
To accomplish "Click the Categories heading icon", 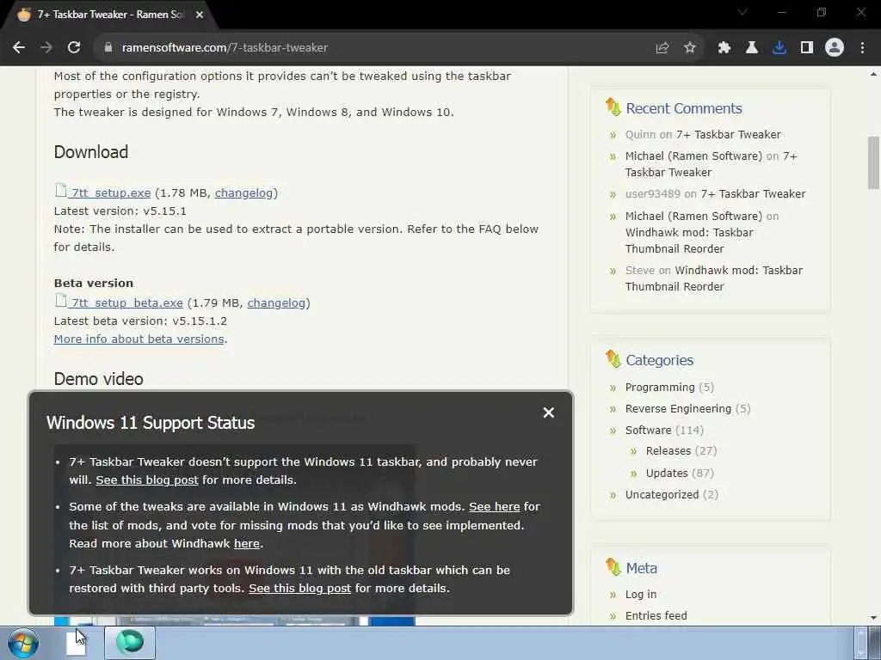I will tap(613, 358).
